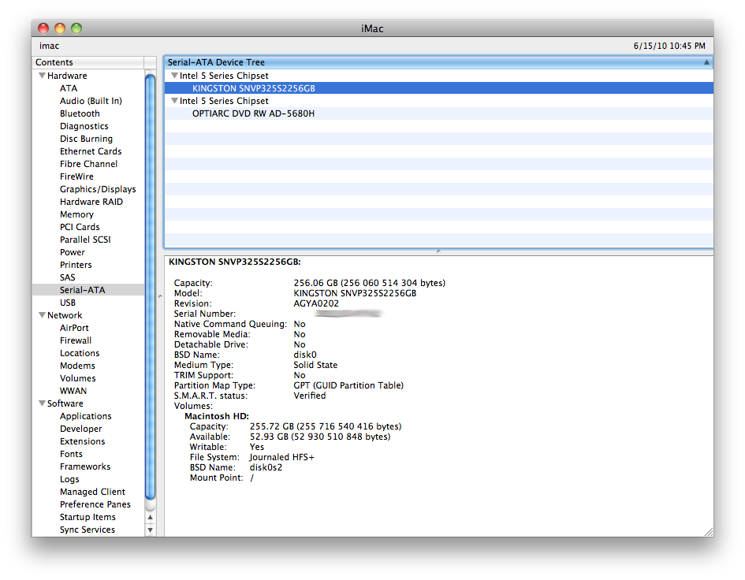
Task: Open Fibre Channel section
Action: [88, 164]
